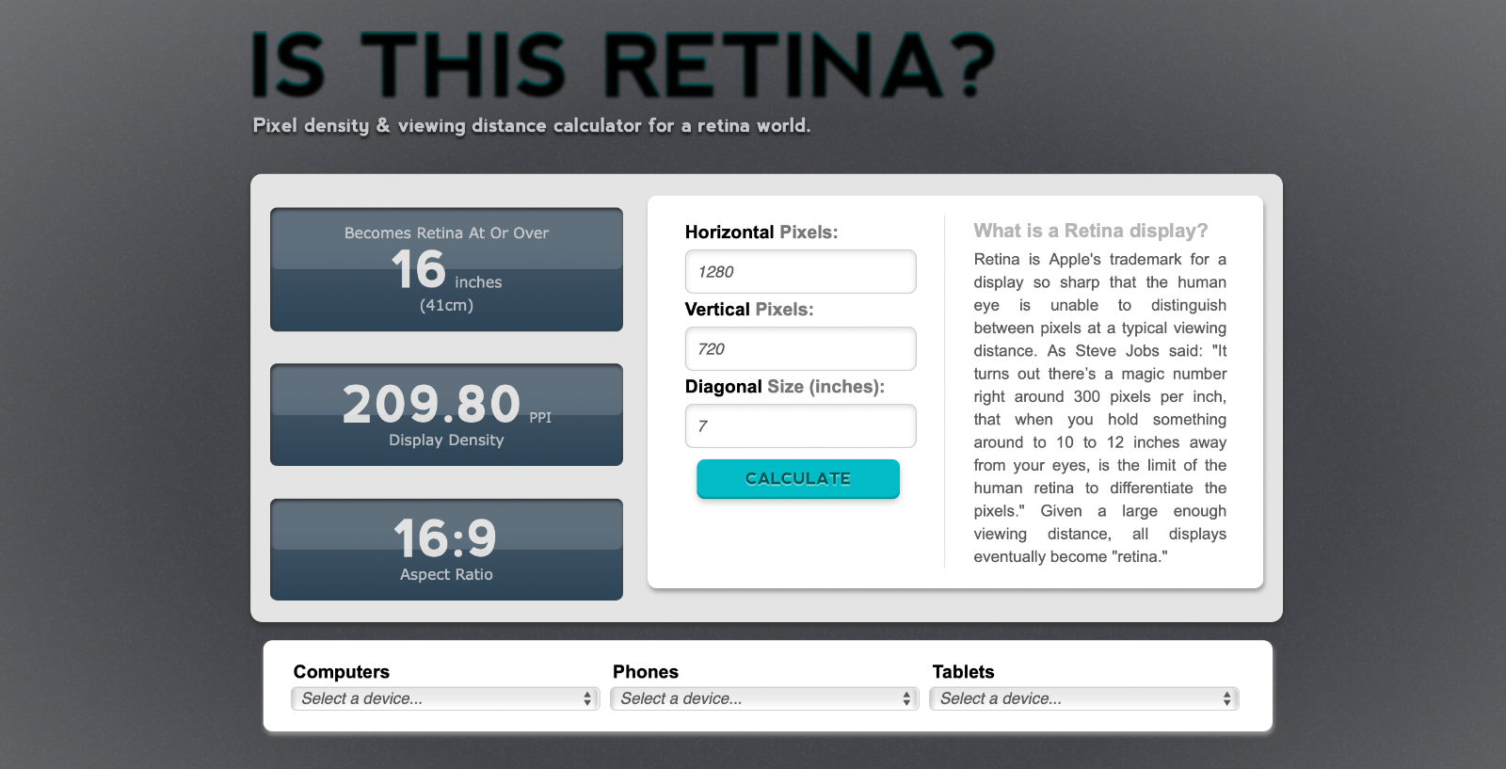Click the Horizontal Pixels input field

point(800,272)
